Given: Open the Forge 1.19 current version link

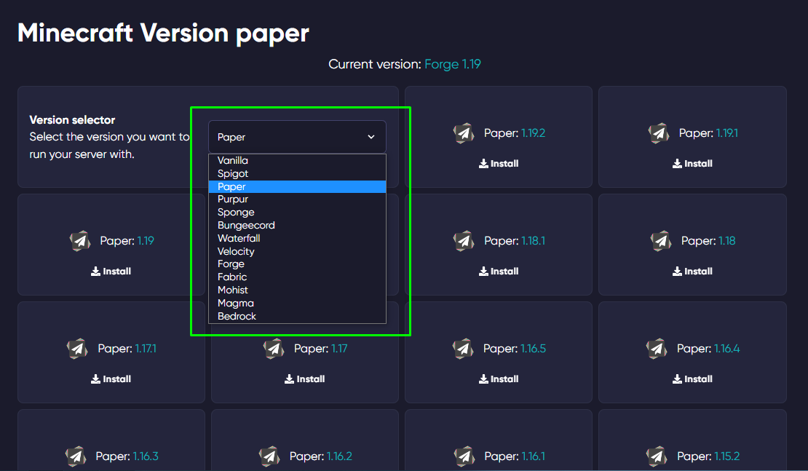Looking at the screenshot, I should 453,64.
